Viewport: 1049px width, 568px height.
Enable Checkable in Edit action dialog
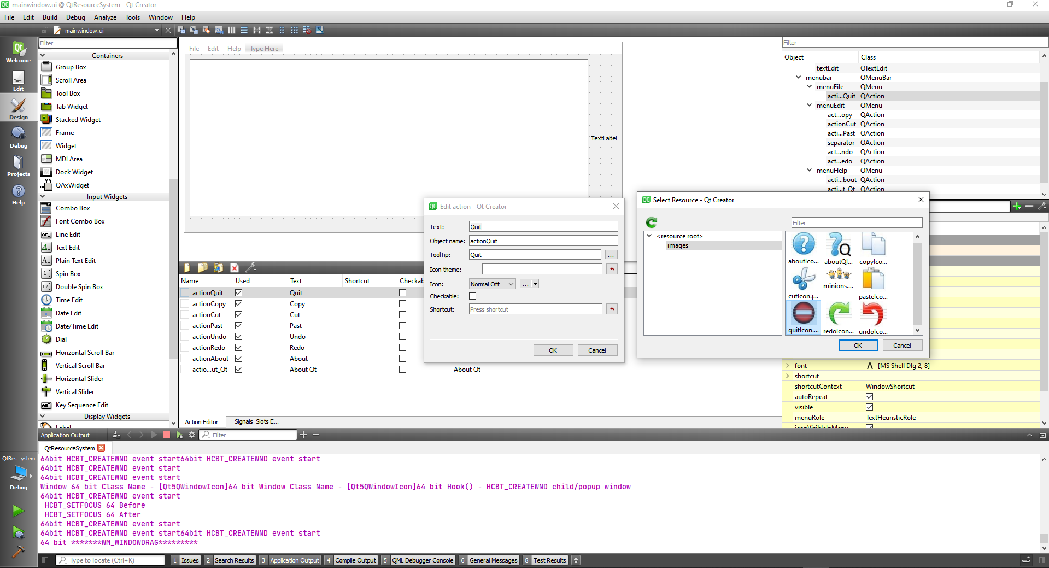click(473, 296)
